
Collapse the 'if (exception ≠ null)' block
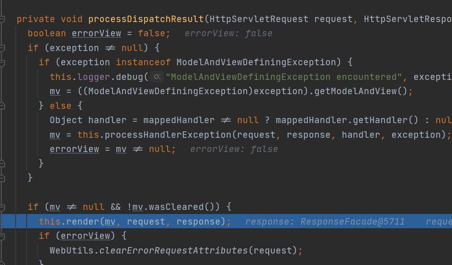(x=2, y=48)
